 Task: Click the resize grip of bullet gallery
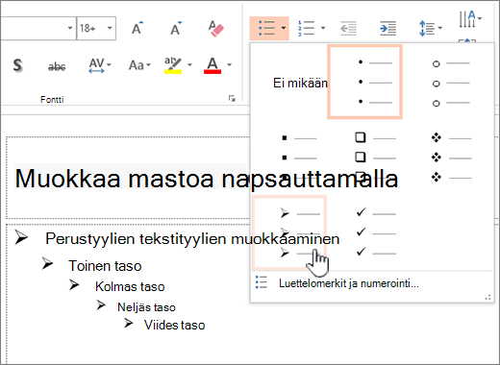click(x=487, y=298)
